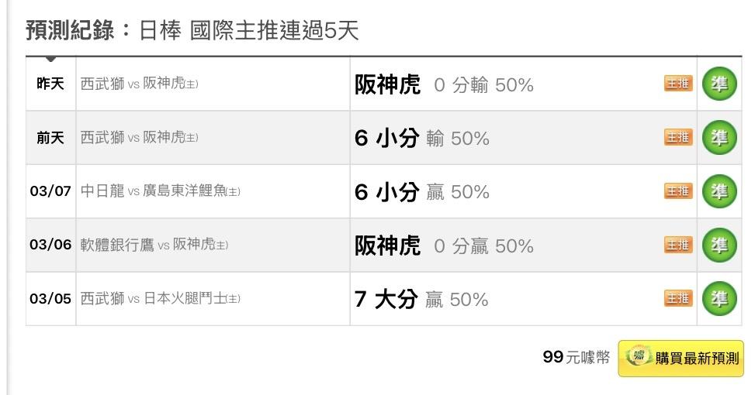Open 西武獅 vs 日本火腿鬥士 matchup

160,298
